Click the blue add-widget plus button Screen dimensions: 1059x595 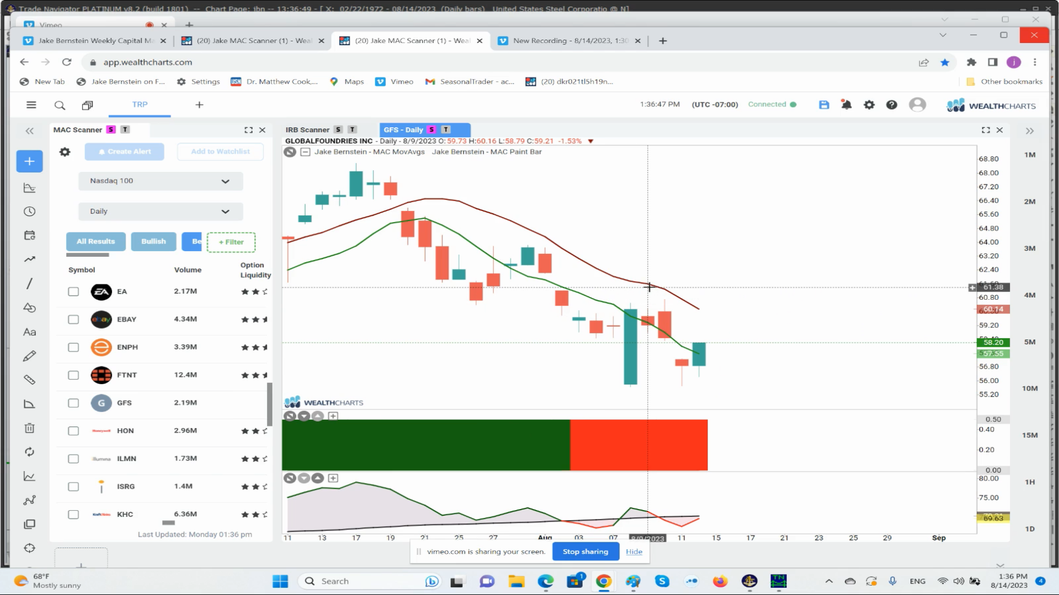[30, 161]
